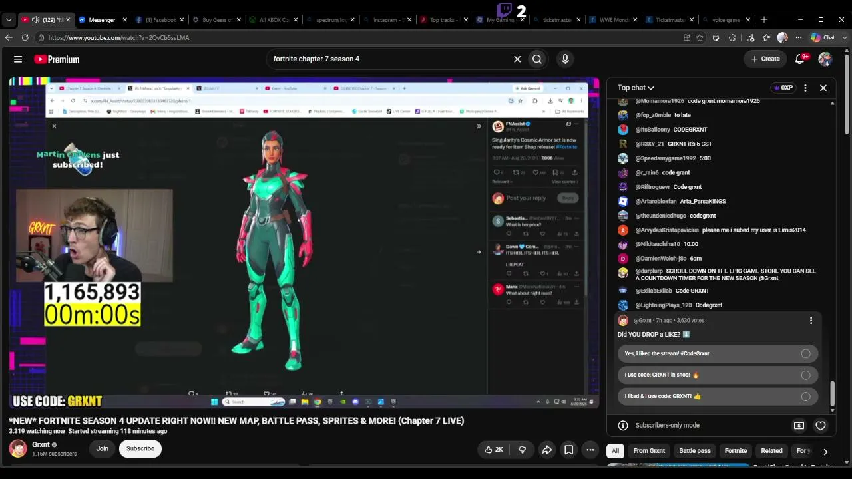Like the video (2K thumbs up)

coord(494,450)
